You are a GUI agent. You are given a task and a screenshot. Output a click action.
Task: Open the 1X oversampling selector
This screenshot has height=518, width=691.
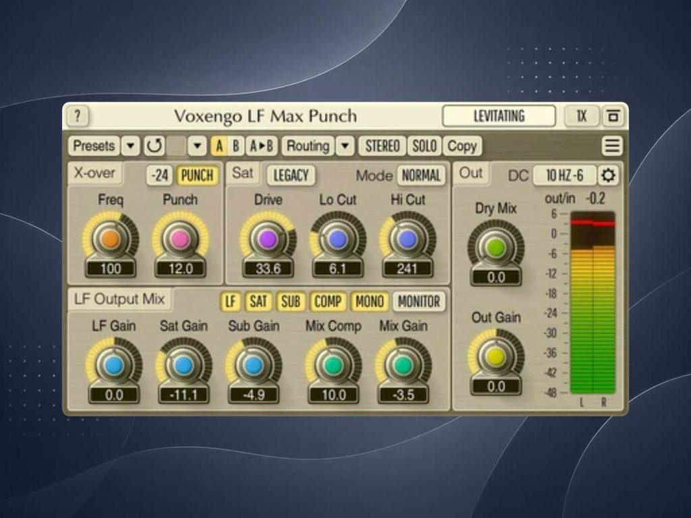[x=582, y=116]
